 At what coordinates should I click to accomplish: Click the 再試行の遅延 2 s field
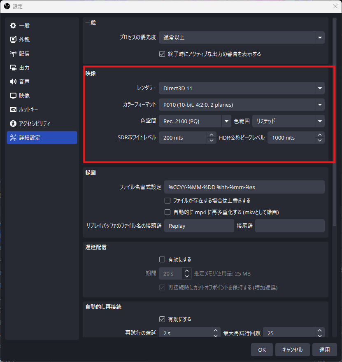tap(185, 333)
